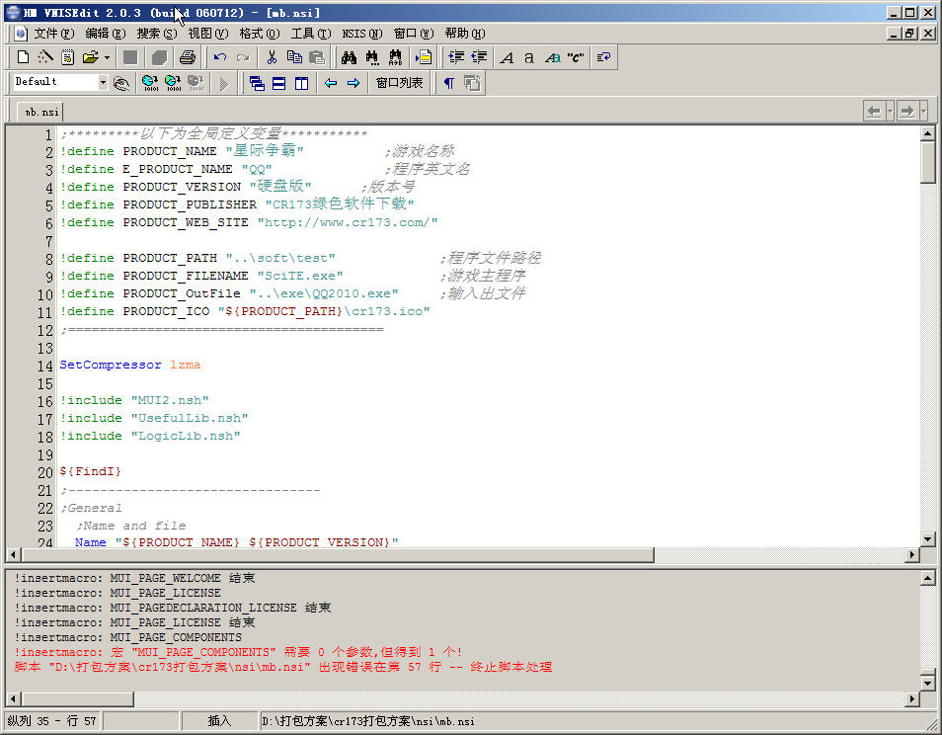Open the 编辑(E) menu
The width and height of the screenshot is (942, 735).
point(106,34)
